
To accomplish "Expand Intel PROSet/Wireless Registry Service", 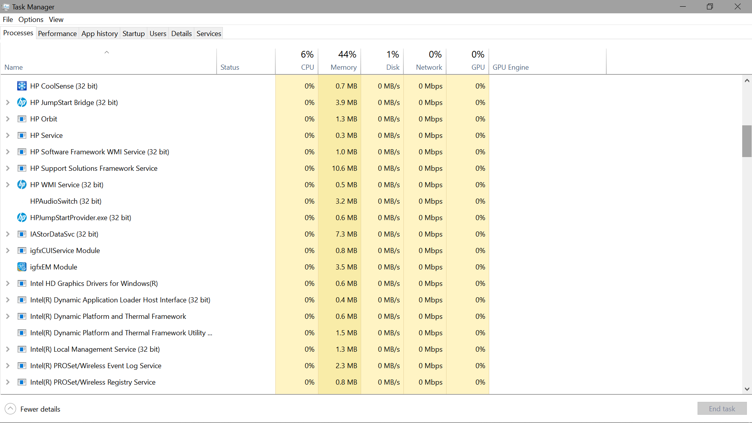I will click(7, 382).
